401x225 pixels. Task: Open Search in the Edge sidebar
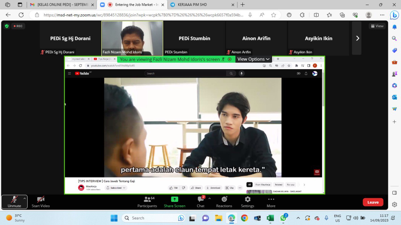(x=394, y=38)
